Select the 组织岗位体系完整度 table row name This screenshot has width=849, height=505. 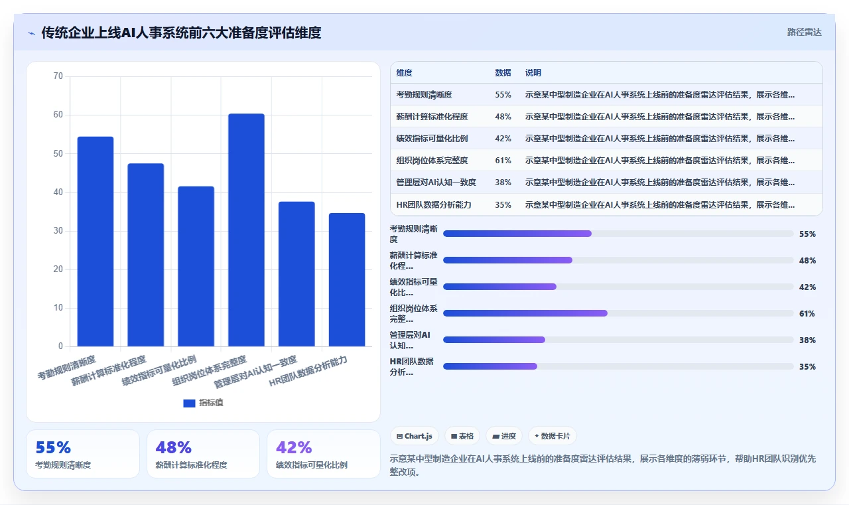(x=432, y=161)
